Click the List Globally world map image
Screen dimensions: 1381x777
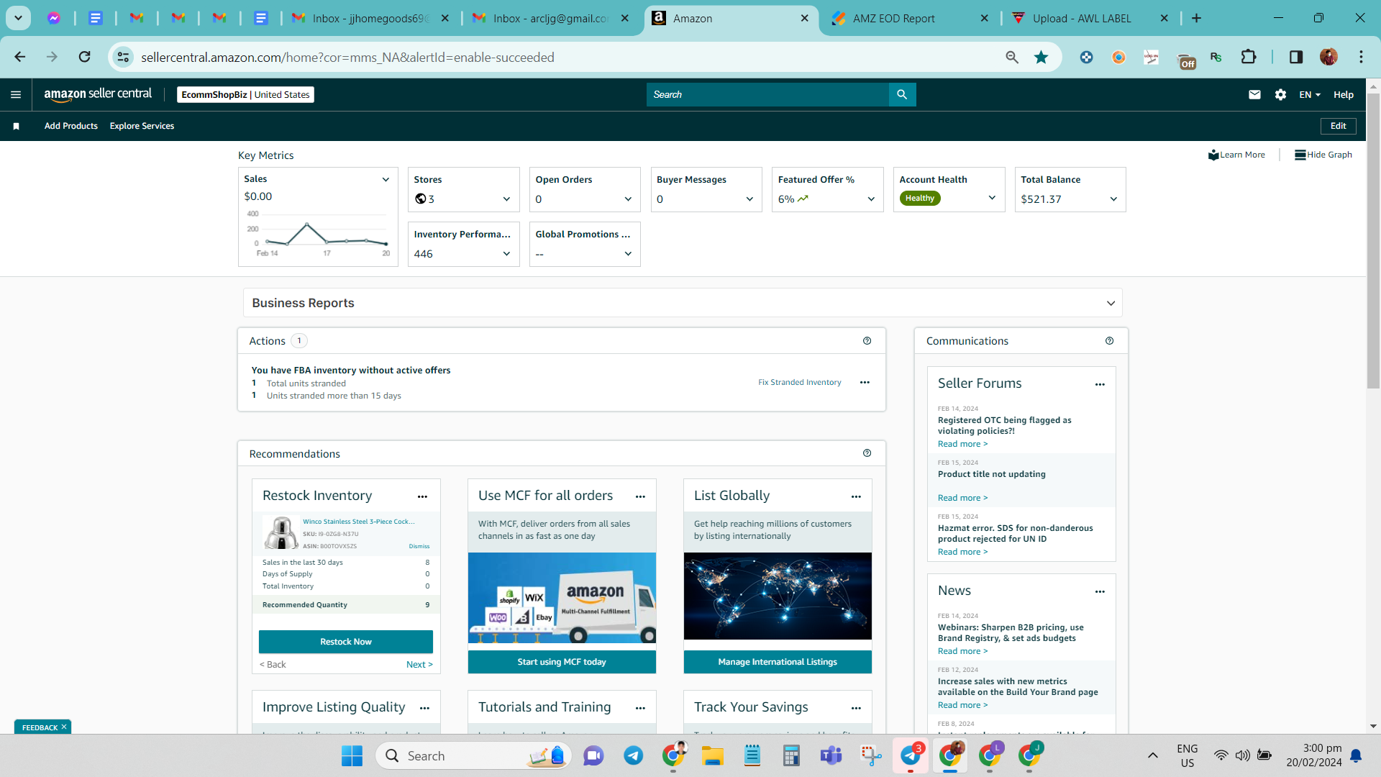coord(778,596)
